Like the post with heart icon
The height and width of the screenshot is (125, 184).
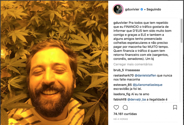pos(116,107)
